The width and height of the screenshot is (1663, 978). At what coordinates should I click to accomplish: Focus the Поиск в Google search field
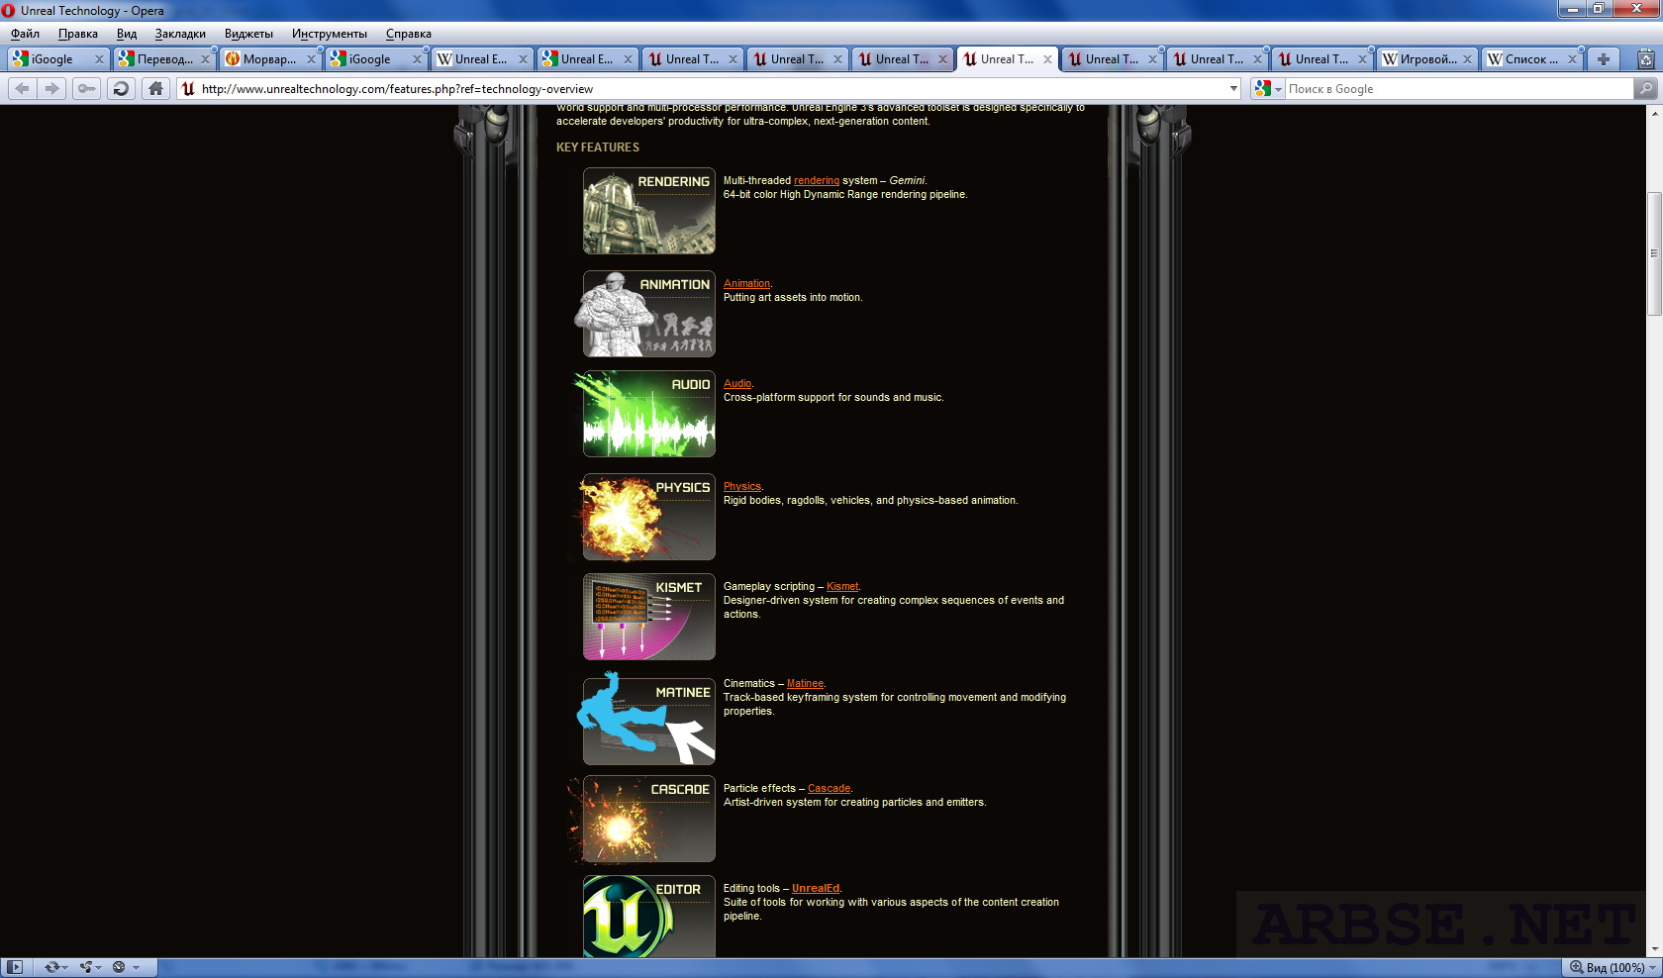pyautogui.click(x=1458, y=88)
